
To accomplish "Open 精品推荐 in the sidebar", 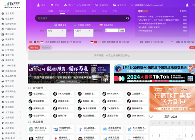I will [x=9, y=19].
